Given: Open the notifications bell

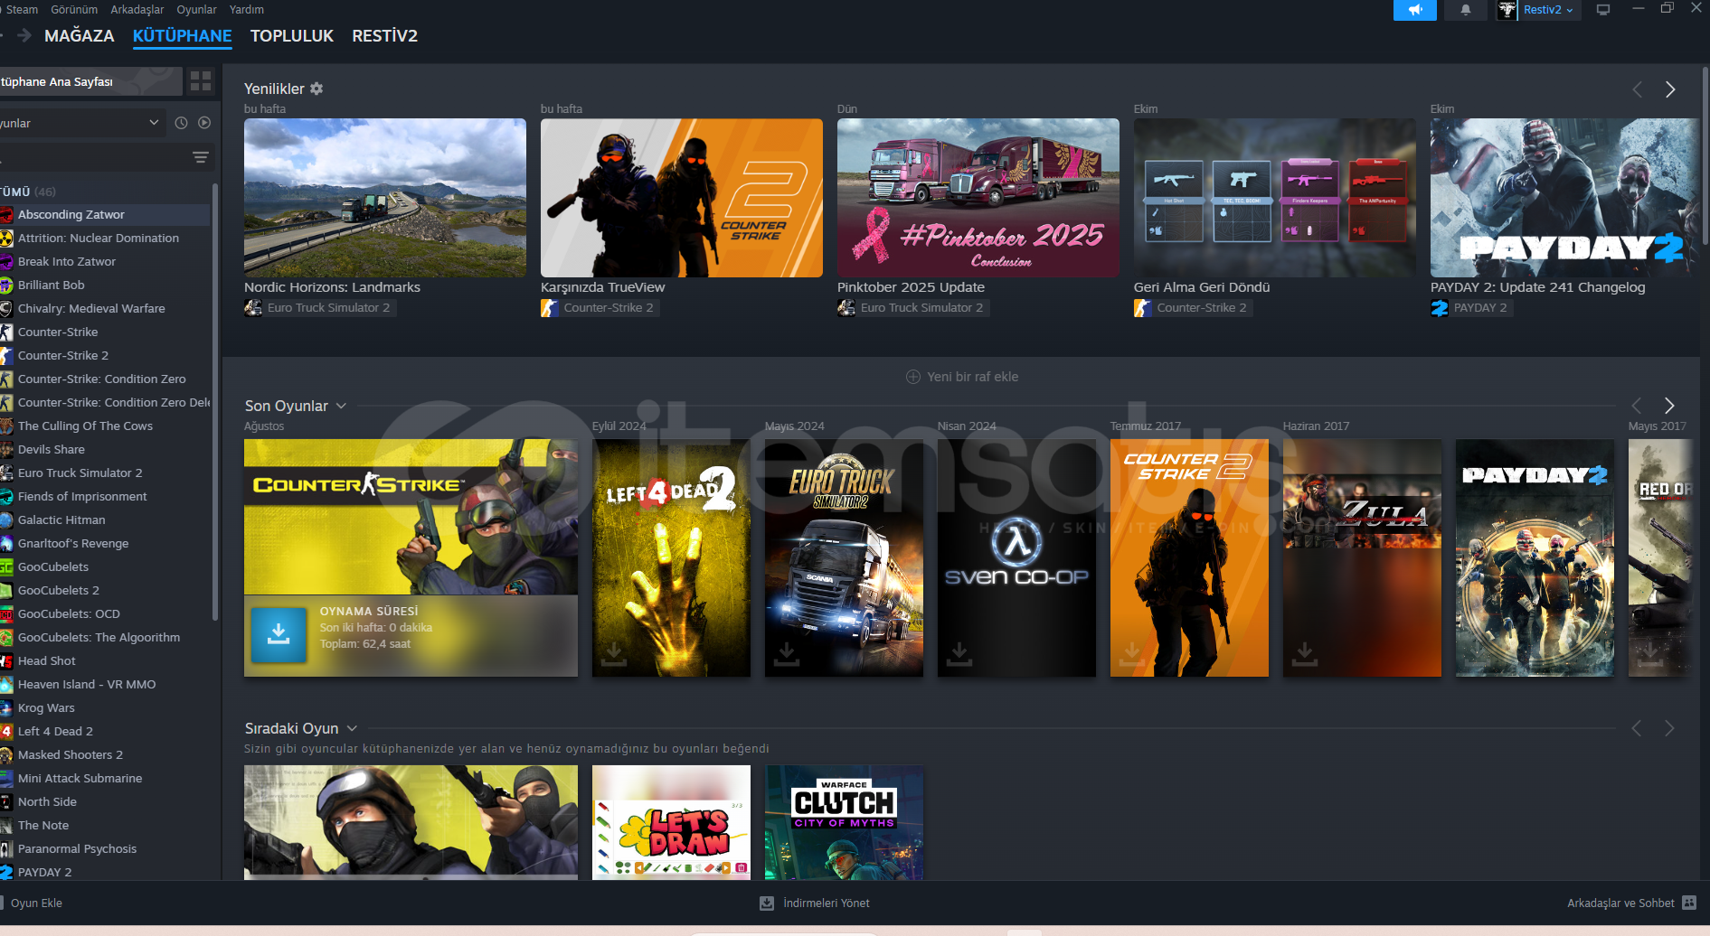Looking at the screenshot, I should (x=1466, y=10).
